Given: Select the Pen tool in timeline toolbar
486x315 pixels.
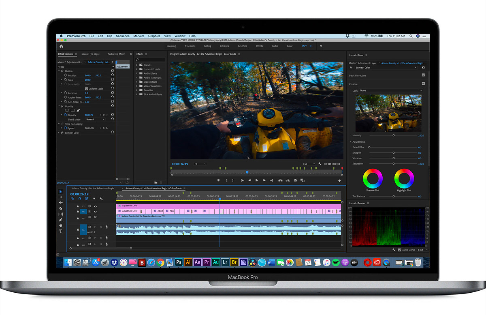Looking at the screenshot, I should (61, 220).
